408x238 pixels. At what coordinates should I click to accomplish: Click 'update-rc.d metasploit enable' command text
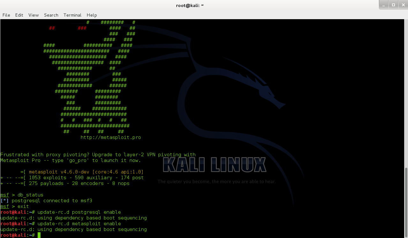[79, 224]
